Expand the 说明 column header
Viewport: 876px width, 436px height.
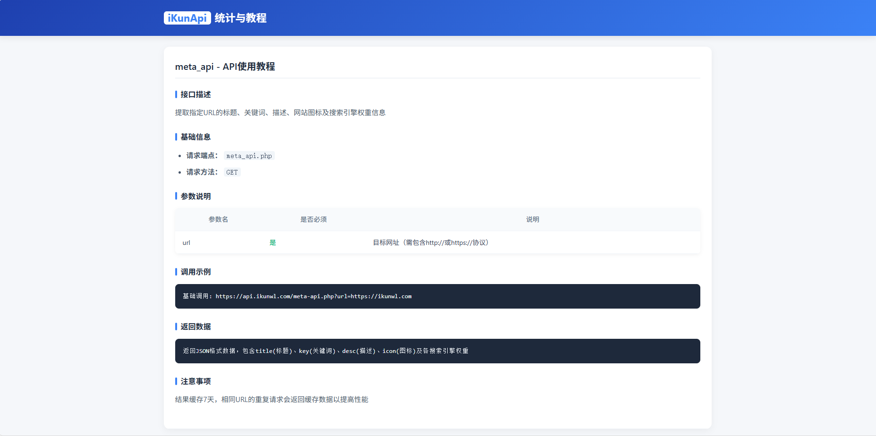coord(533,219)
